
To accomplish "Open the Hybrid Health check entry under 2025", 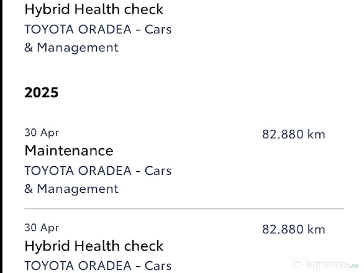I will [94, 246].
